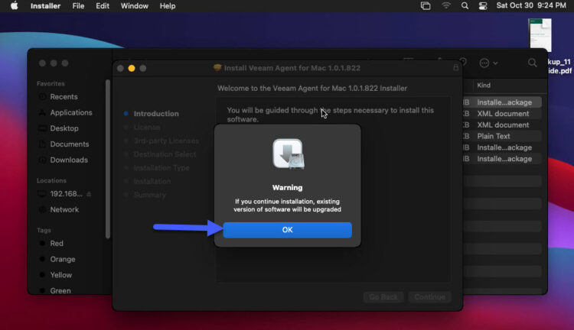Open the Edit menu
Viewport: 574px width, 330px height.
[103, 6]
